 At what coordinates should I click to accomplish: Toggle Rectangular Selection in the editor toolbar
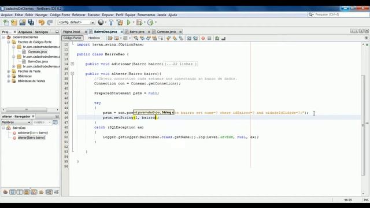161,38
